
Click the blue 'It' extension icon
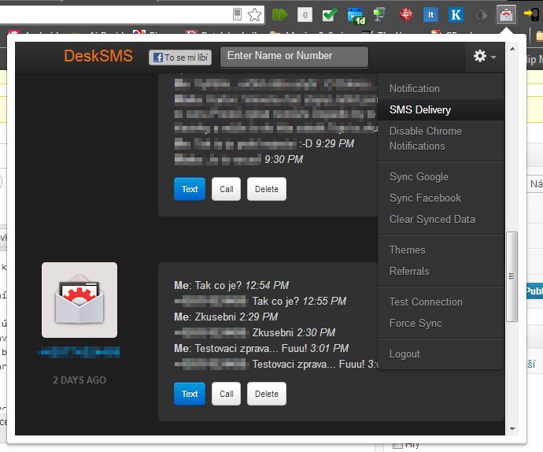click(x=430, y=14)
